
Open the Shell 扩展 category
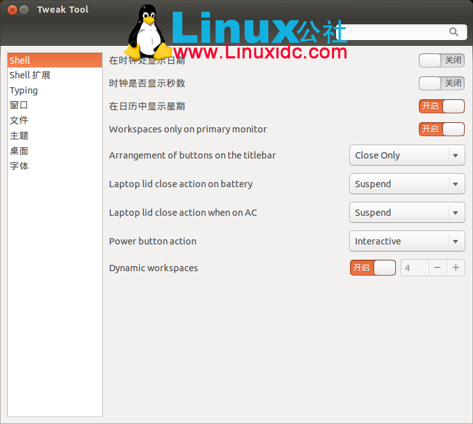click(x=55, y=75)
